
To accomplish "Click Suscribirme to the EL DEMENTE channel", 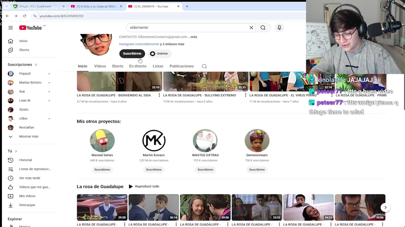I will (132, 54).
